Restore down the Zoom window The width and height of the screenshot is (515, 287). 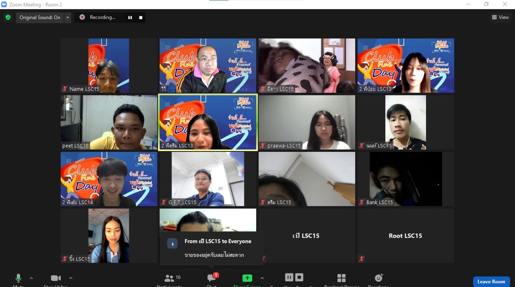(486, 5)
